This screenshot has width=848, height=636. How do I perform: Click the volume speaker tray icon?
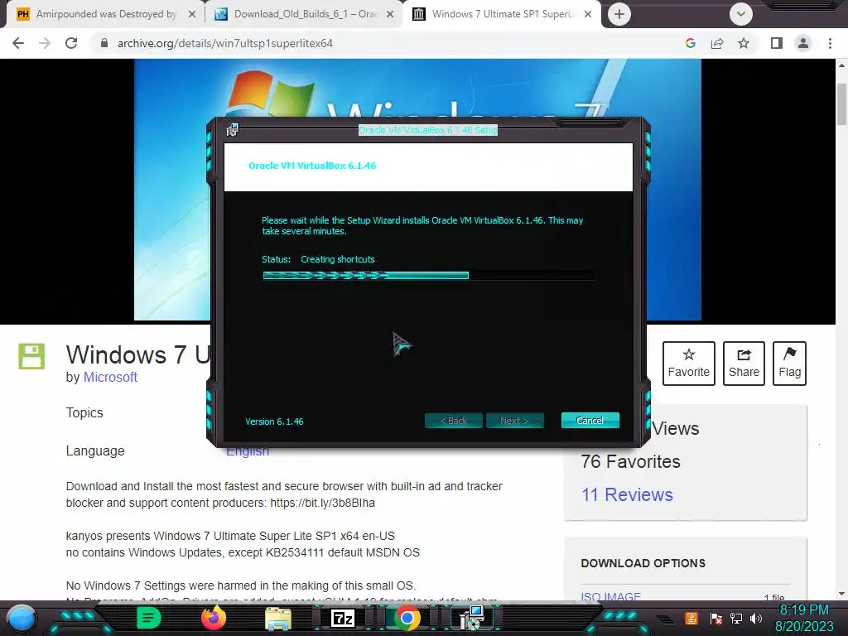pos(756,618)
